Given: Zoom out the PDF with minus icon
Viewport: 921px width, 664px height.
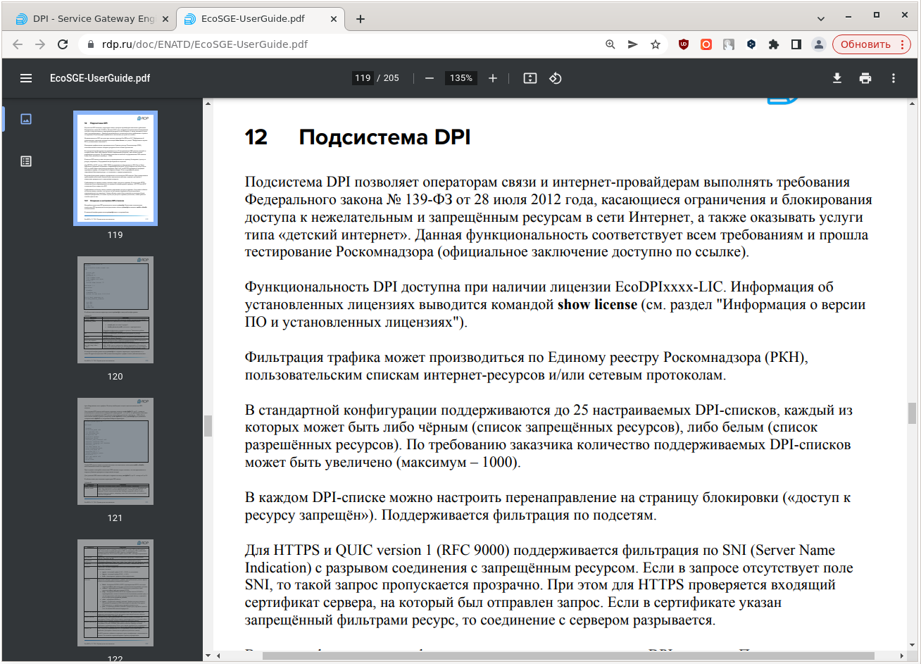Looking at the screenshot, I should (430, 78).
